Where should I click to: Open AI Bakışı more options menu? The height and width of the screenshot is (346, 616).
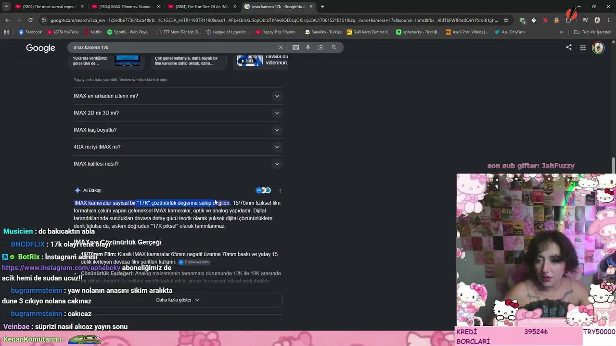(x=280, y=191)
